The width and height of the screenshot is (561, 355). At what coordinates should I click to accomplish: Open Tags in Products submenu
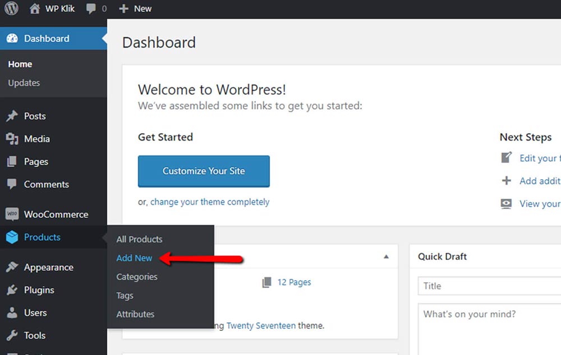coord(125,296)
